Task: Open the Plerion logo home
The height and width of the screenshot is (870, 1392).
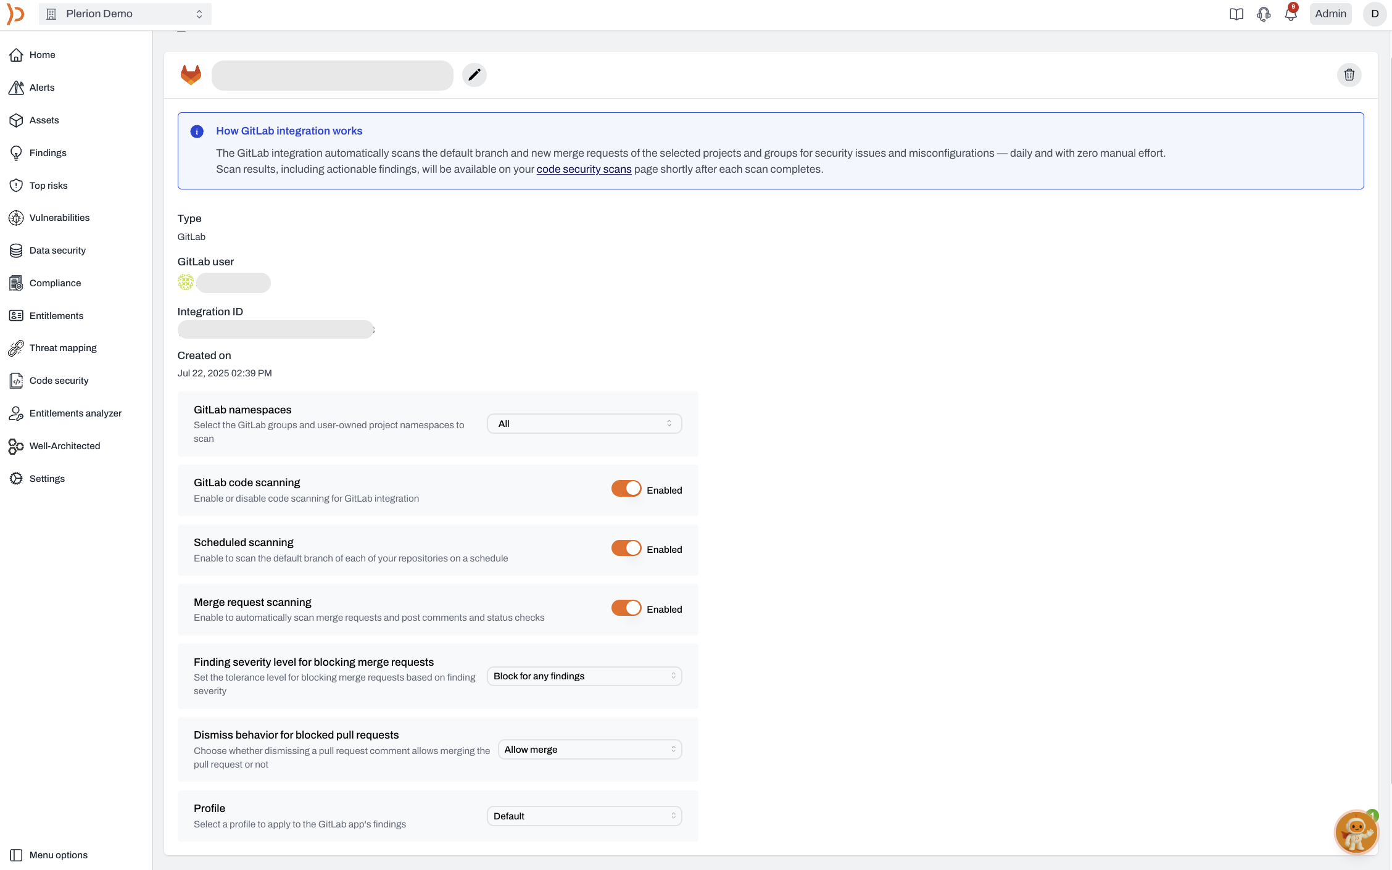Action: coord(15,14)
